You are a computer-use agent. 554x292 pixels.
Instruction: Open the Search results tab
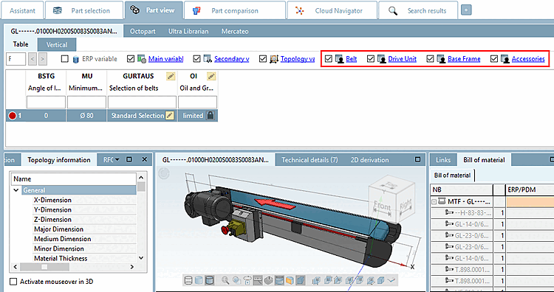click(418, 10)
